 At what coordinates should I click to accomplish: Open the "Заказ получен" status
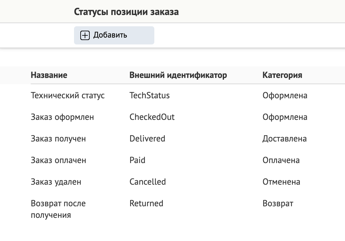[x=58, y=139]
